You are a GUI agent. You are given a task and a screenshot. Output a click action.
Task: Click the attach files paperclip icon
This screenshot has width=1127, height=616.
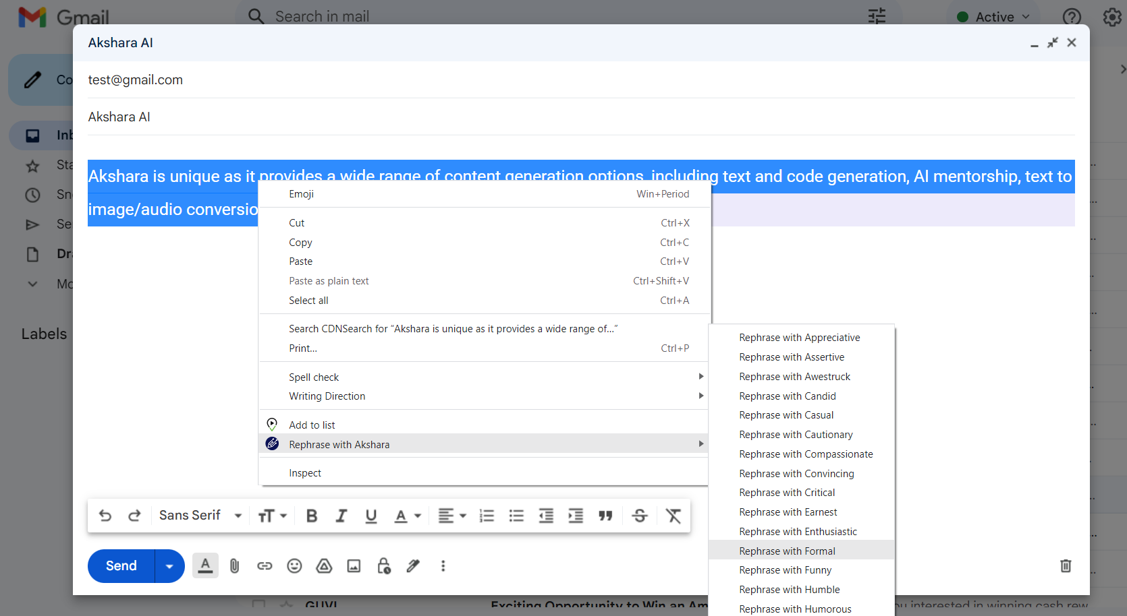point(234,566)
